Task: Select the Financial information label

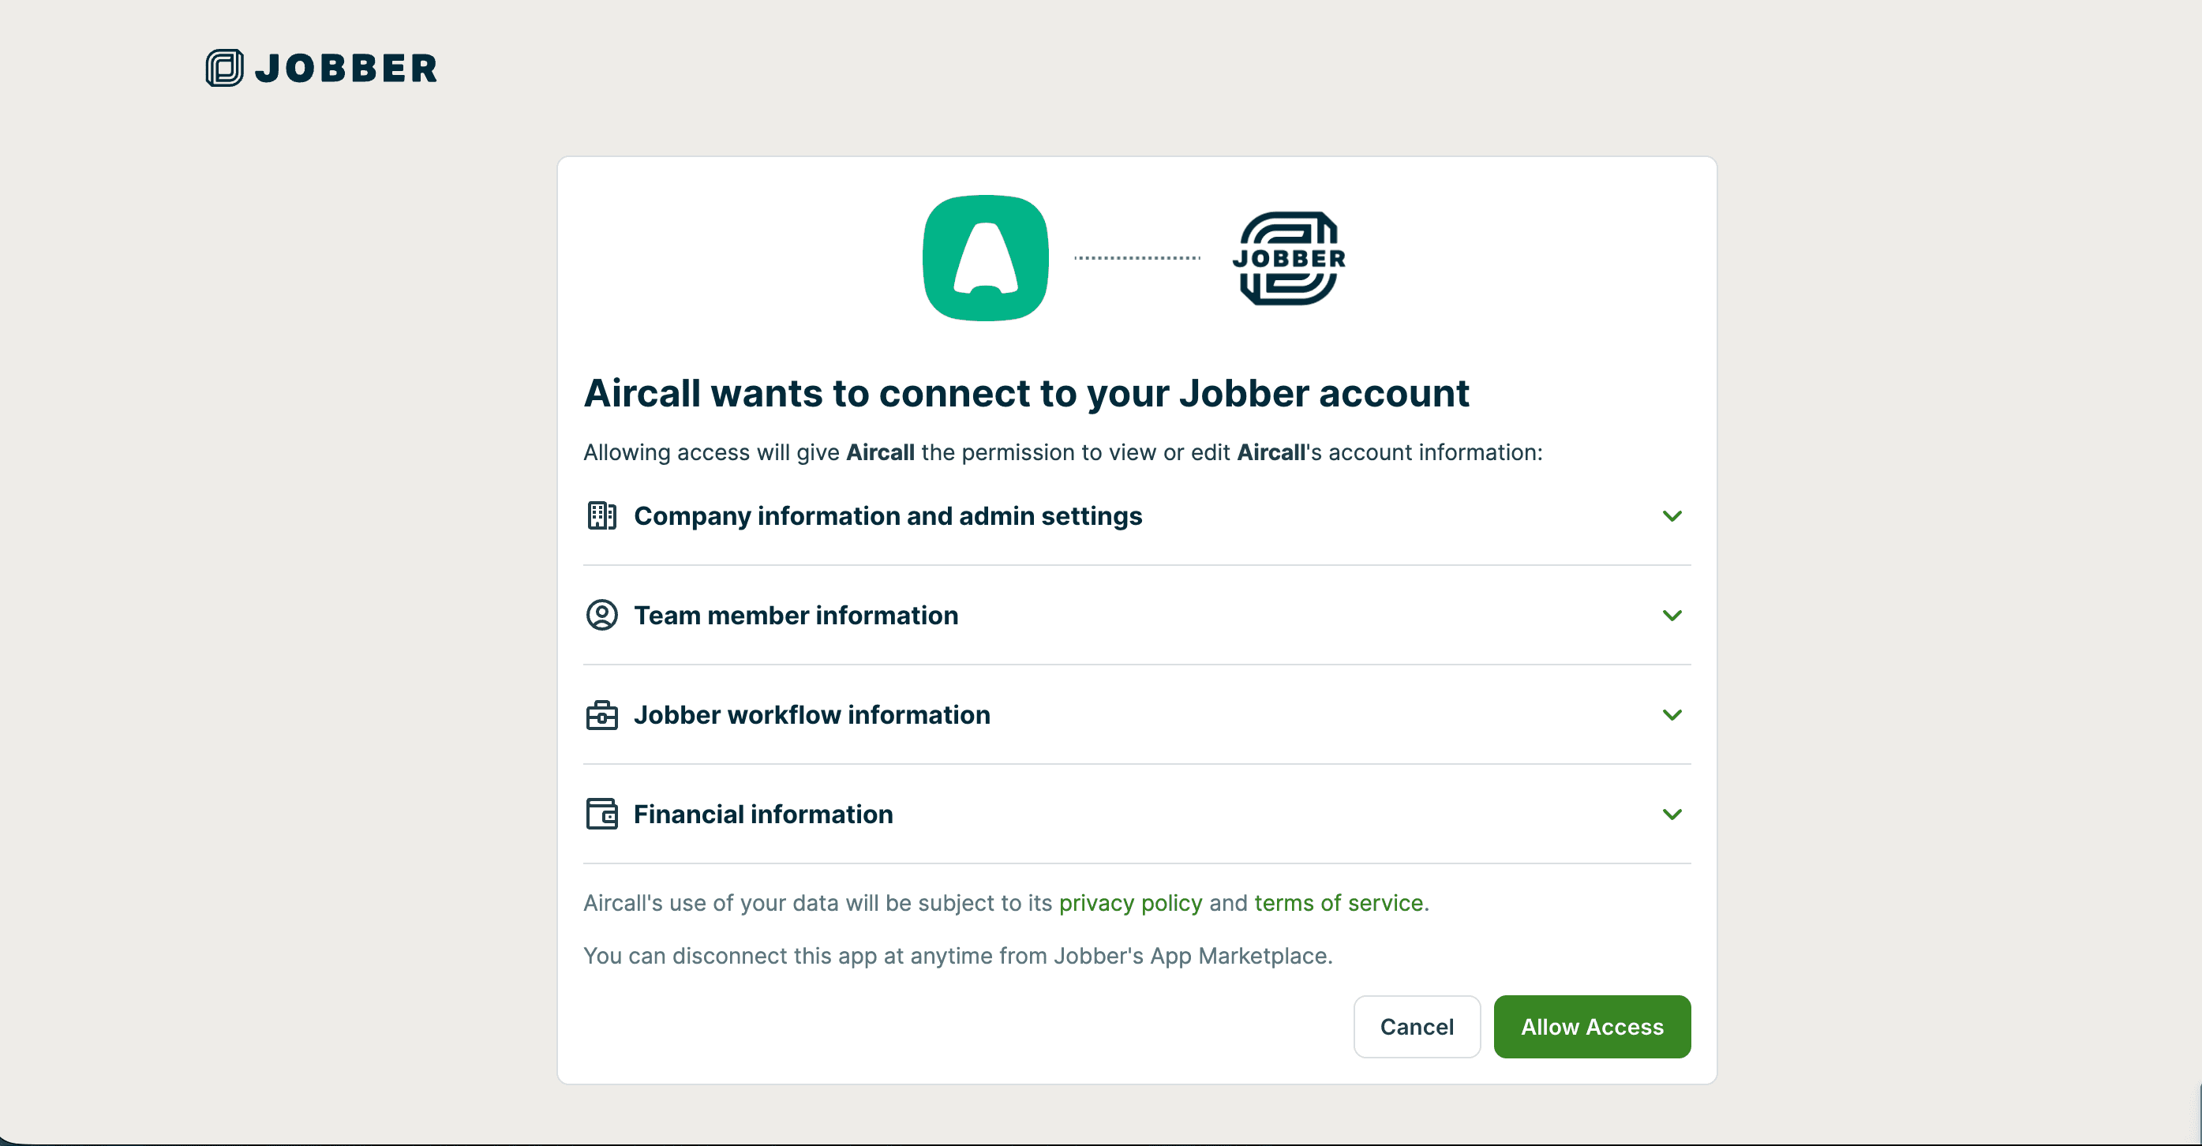Action: 762,815
